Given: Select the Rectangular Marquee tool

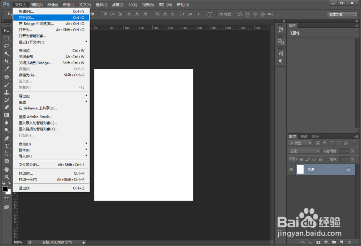Looking at the screenshot, I should (6, 38).
